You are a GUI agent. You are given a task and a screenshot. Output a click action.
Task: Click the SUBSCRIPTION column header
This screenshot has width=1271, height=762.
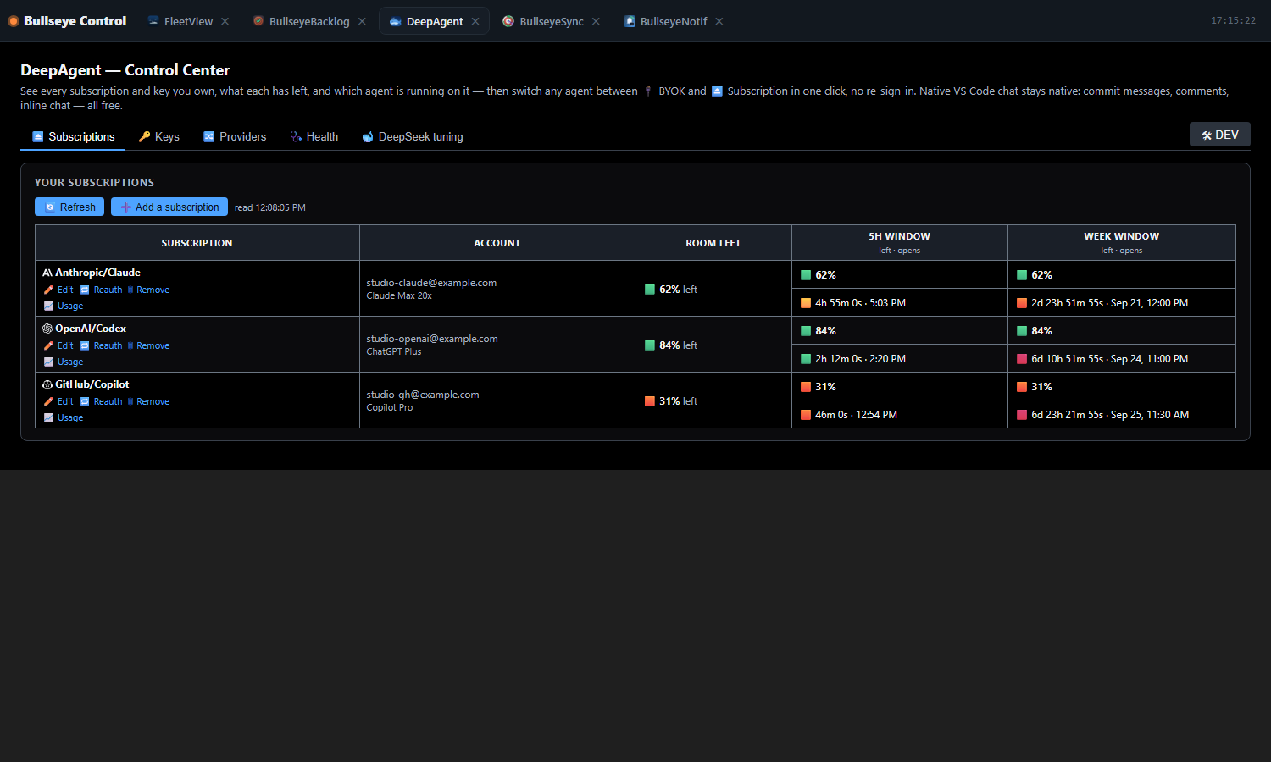(x=197, y=243)
